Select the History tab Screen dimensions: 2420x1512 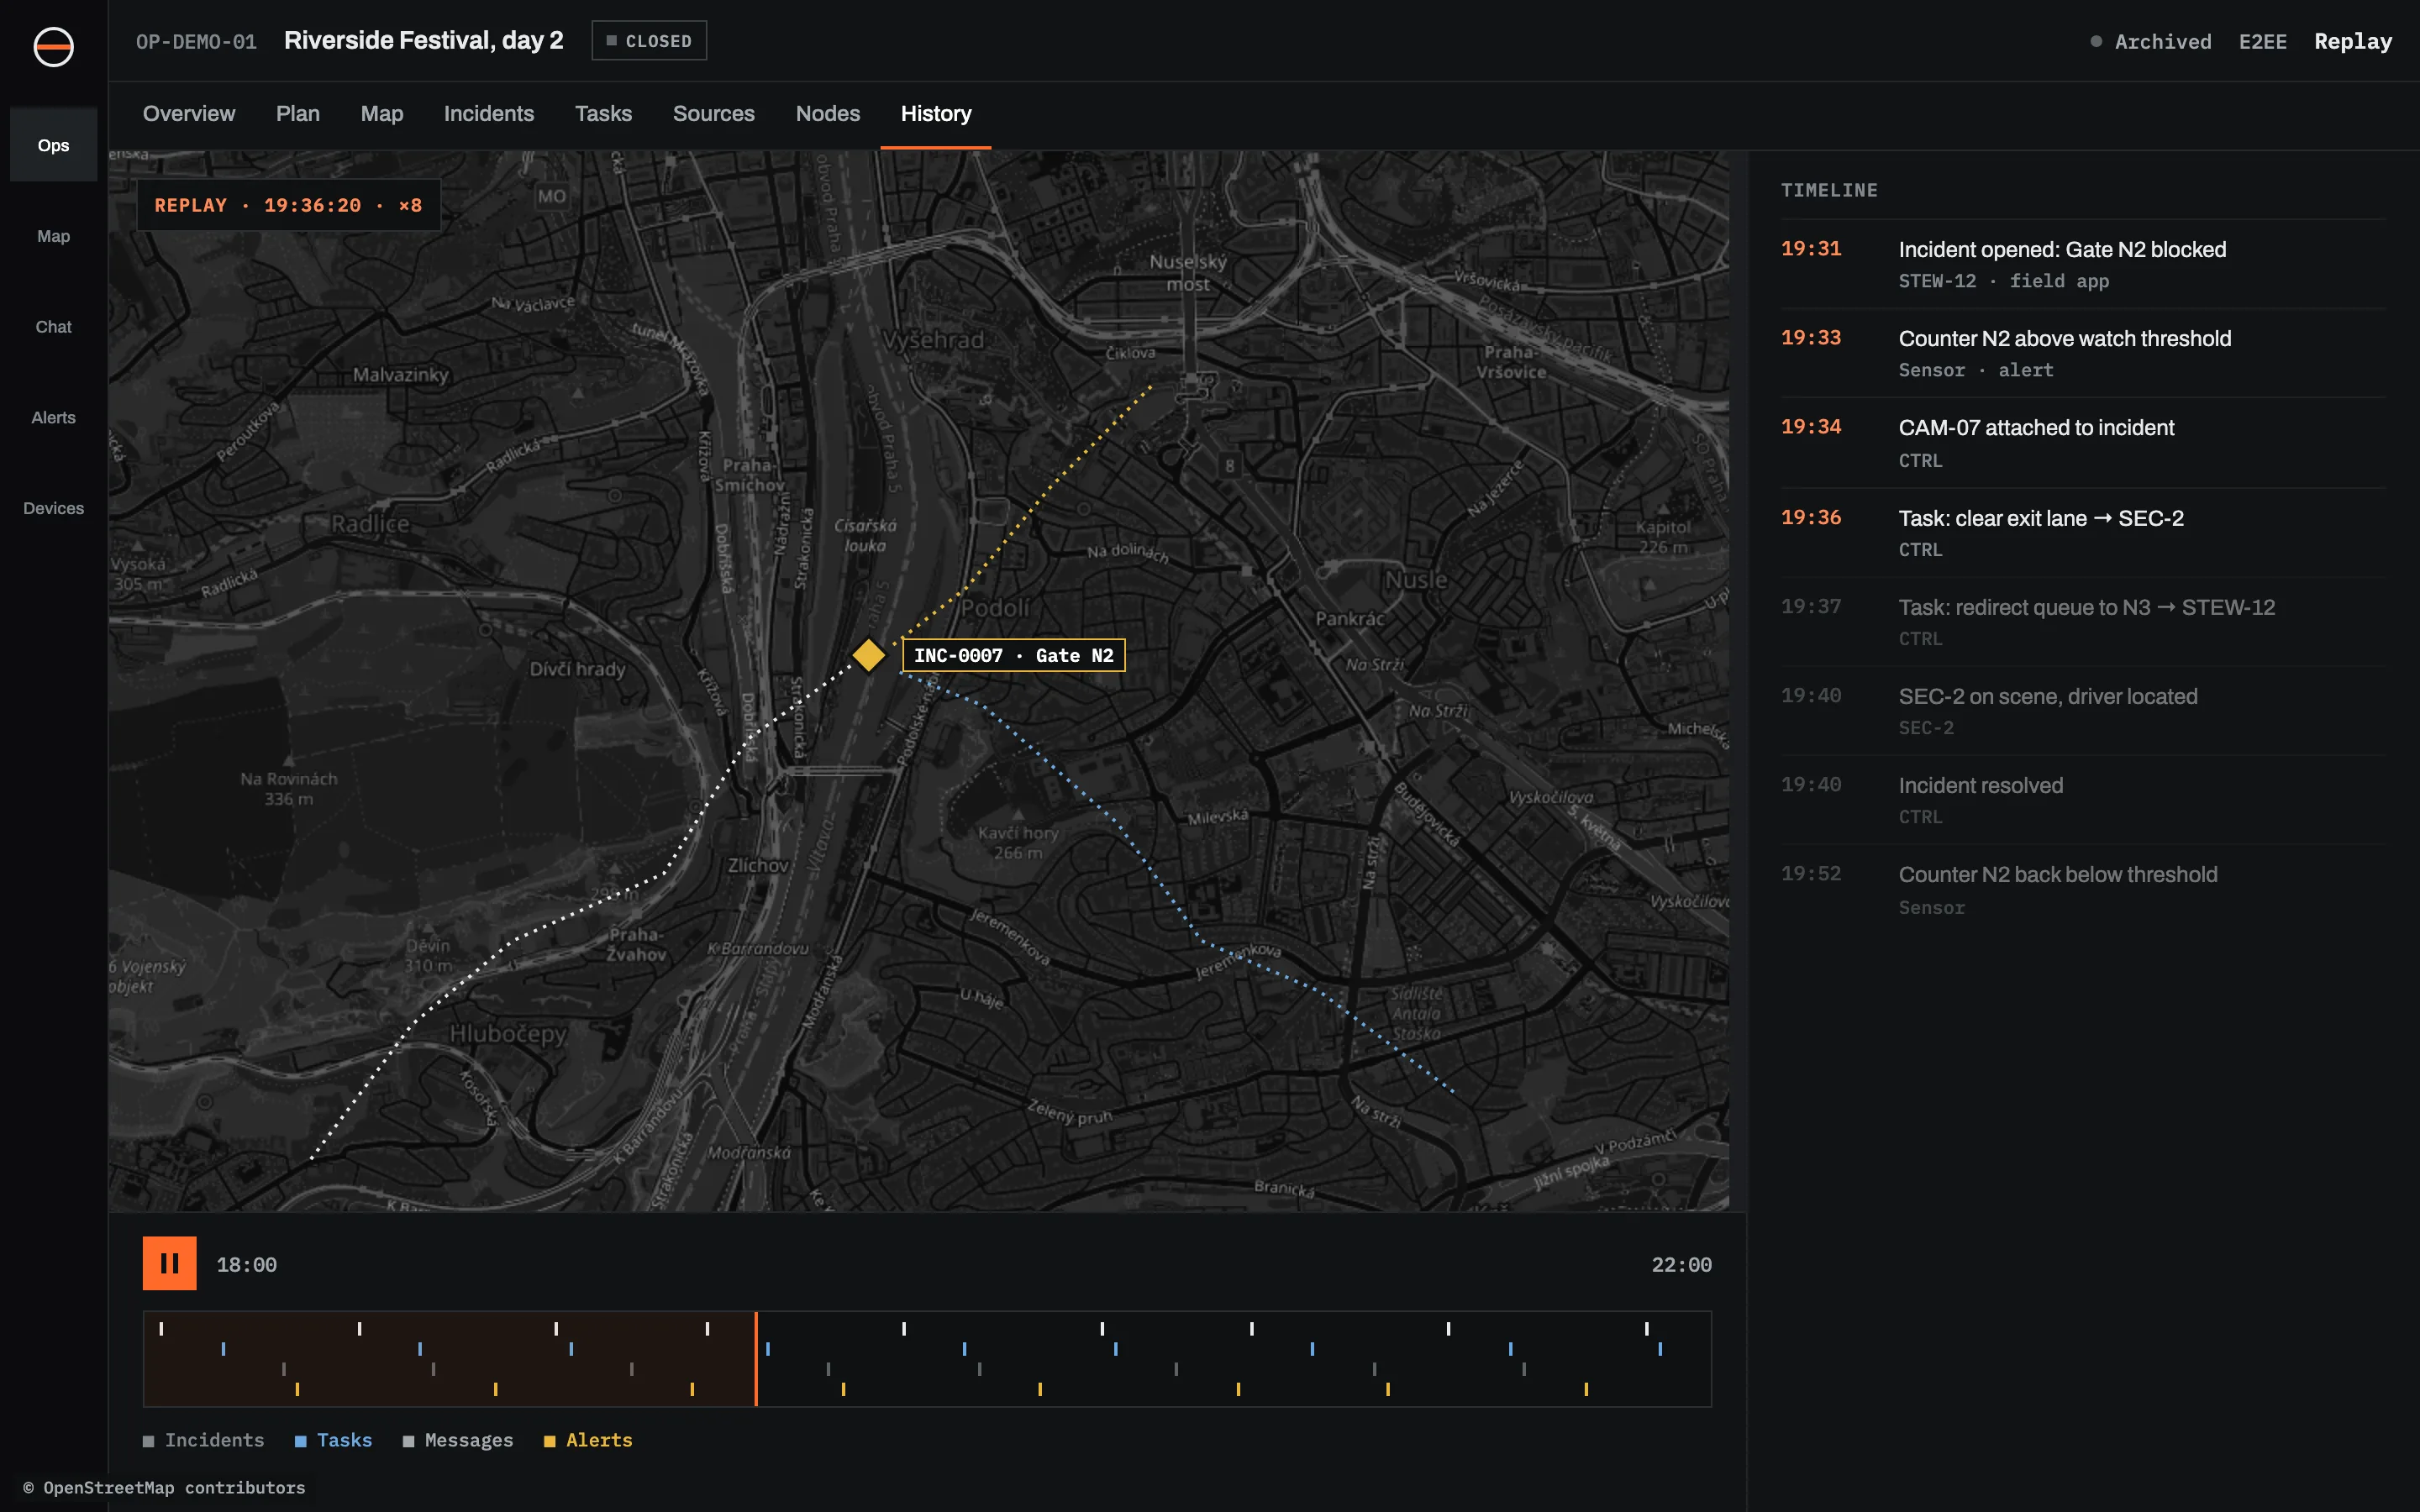point(936,114)
